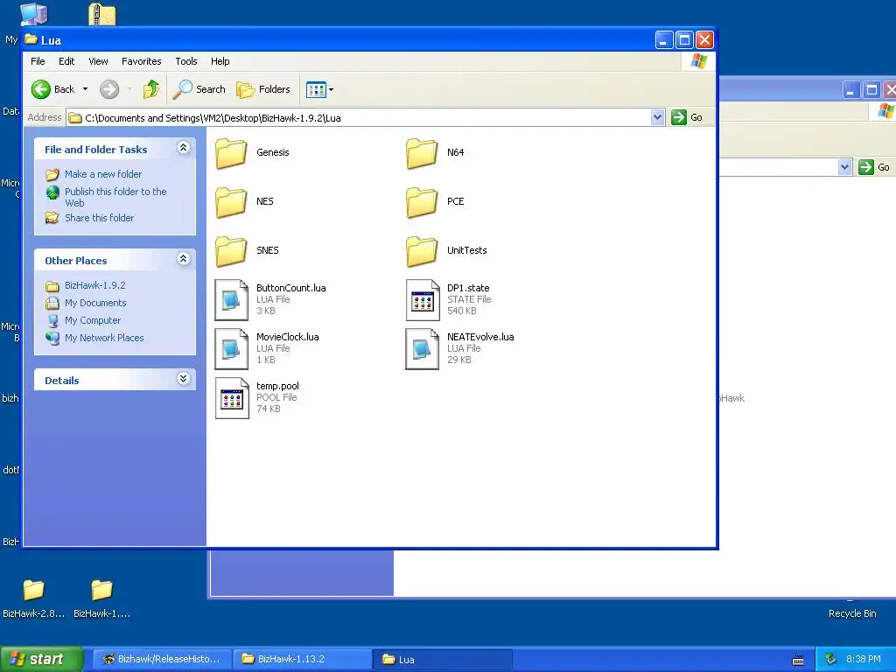Select BizHawk-2.8 desktop folder icon
The width and height of the screenshot is (896, 672).
pyautogui.click(x=34, y=591)
